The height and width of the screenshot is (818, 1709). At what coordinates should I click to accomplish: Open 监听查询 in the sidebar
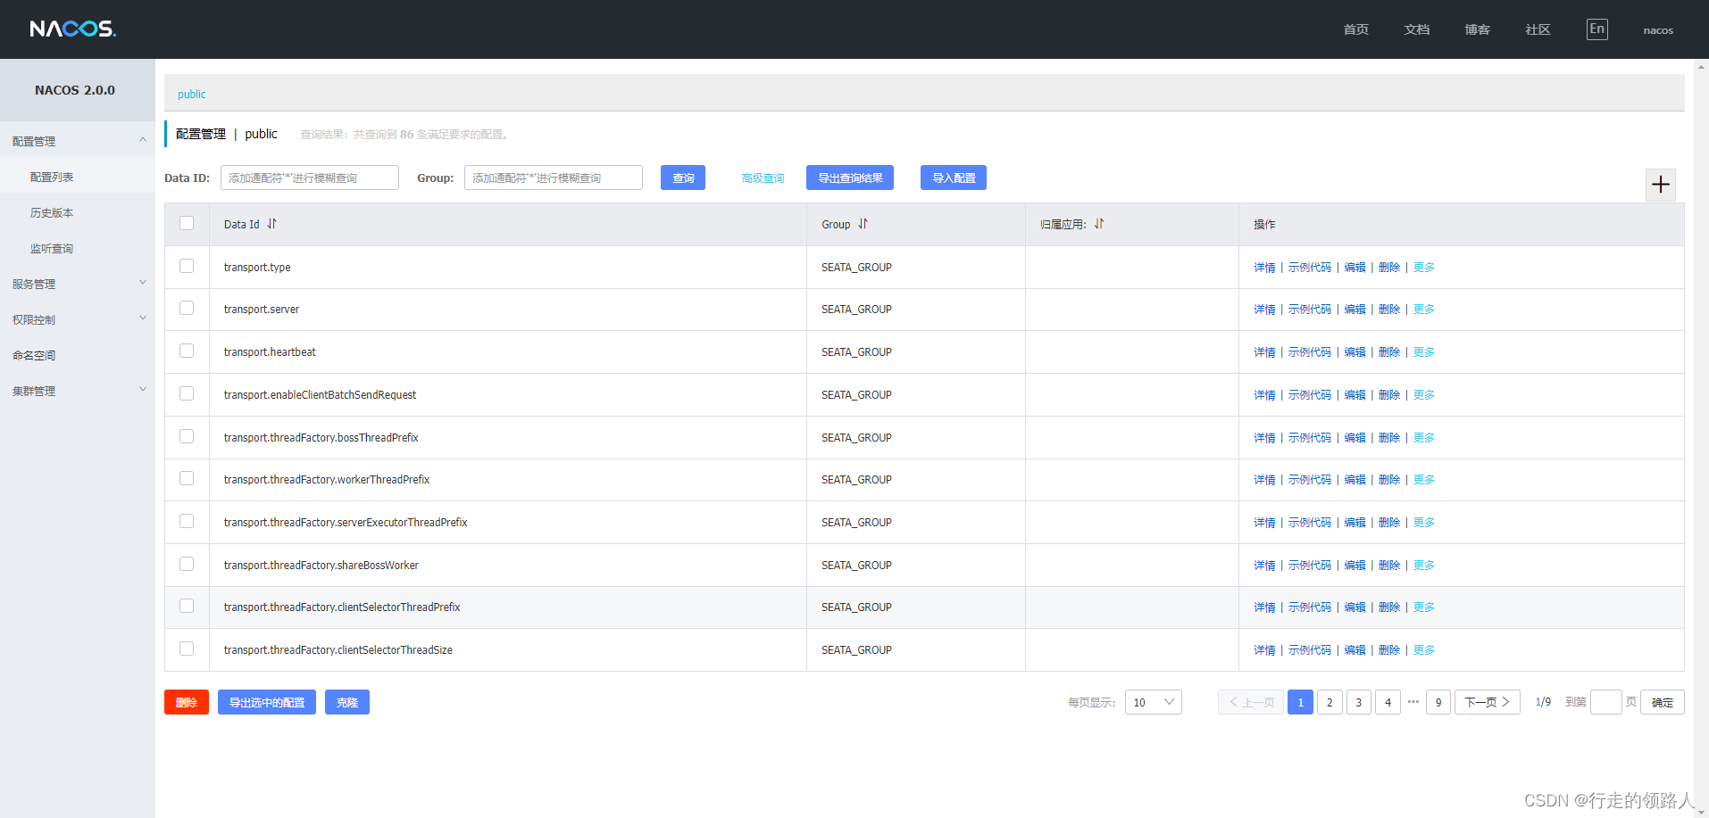tap(52, 248)
